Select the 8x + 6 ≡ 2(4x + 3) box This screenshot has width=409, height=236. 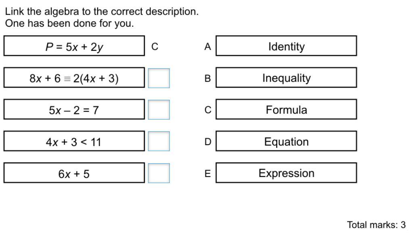(x=74, y=78)
